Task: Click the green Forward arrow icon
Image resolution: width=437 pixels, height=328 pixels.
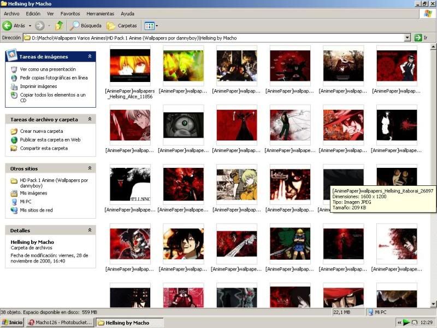Action: [x=39, y=26]
